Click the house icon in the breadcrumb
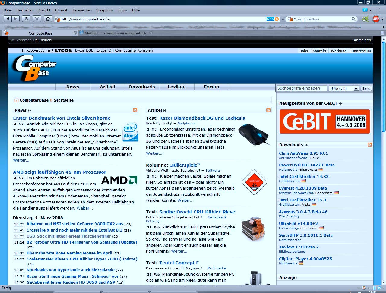Image resolution: width=386 pixels, height=293 pixels. (x=16, y=100)
